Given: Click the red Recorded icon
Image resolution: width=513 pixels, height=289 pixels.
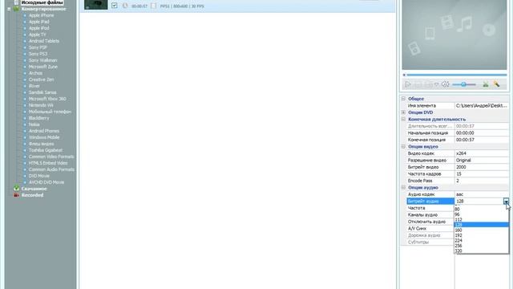Looking at the screenshot, I should point(16,195).
